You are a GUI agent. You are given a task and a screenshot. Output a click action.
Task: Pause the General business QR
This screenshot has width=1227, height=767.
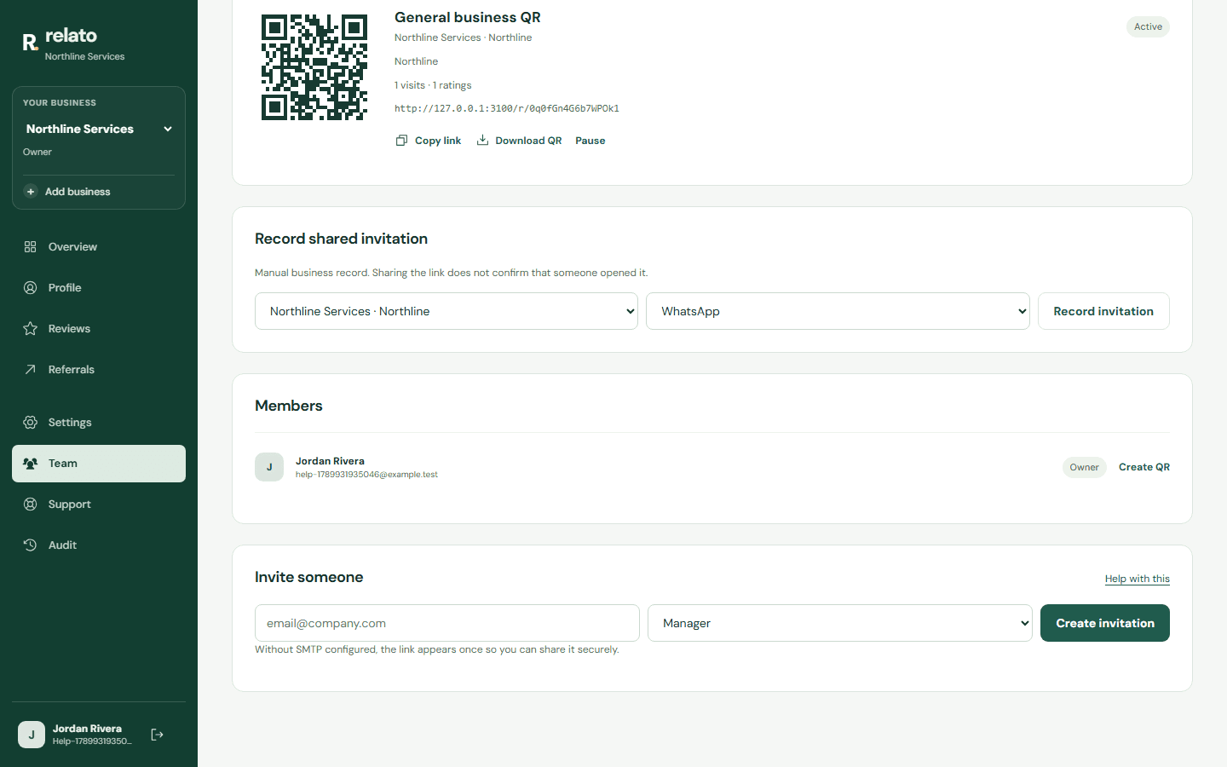click(590, 141)
